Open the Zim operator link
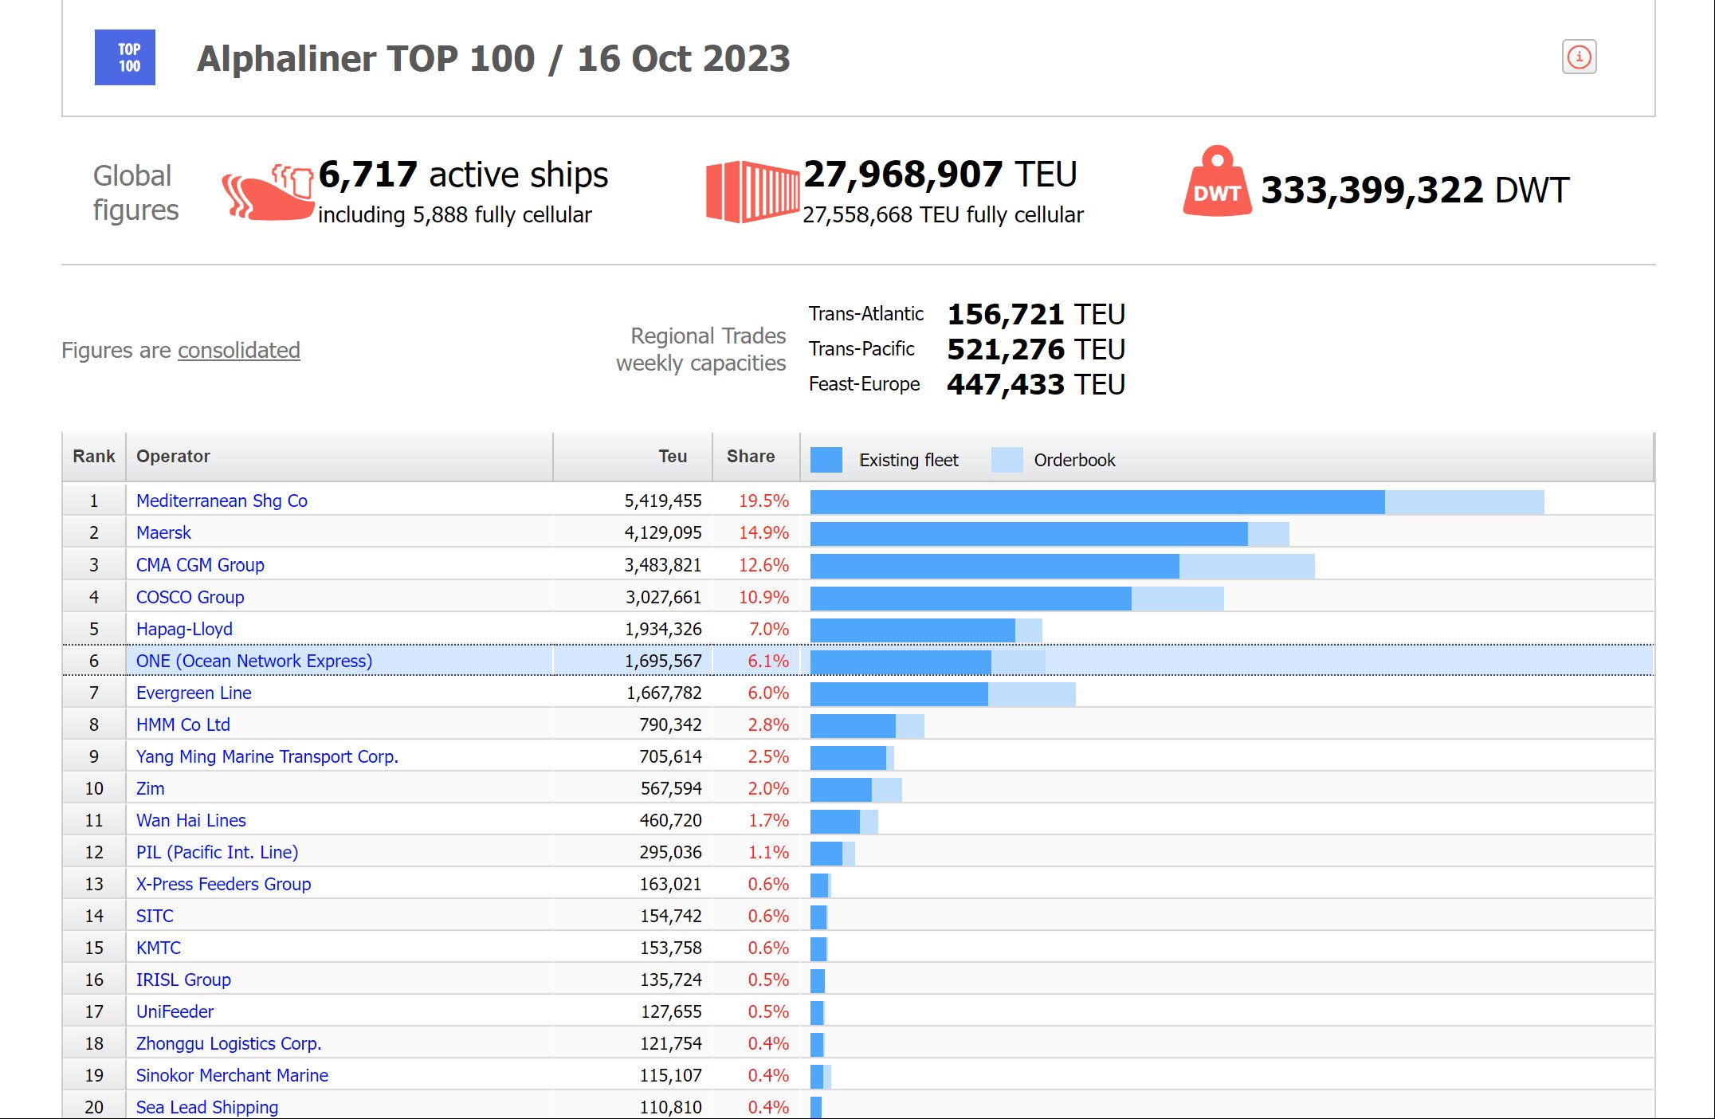The image size is (1715, 1119). click(150, 788)
